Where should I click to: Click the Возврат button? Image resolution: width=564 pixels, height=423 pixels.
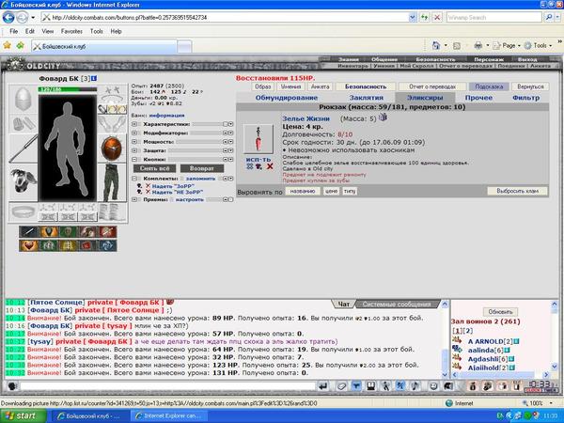click(x=202, y=168)
